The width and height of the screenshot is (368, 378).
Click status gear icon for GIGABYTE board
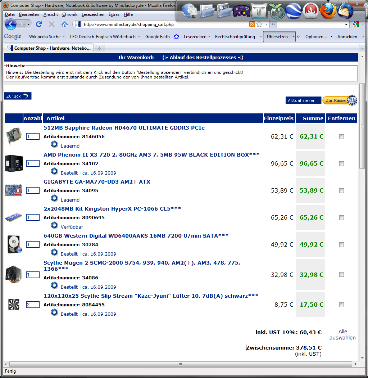click(54, 198)
